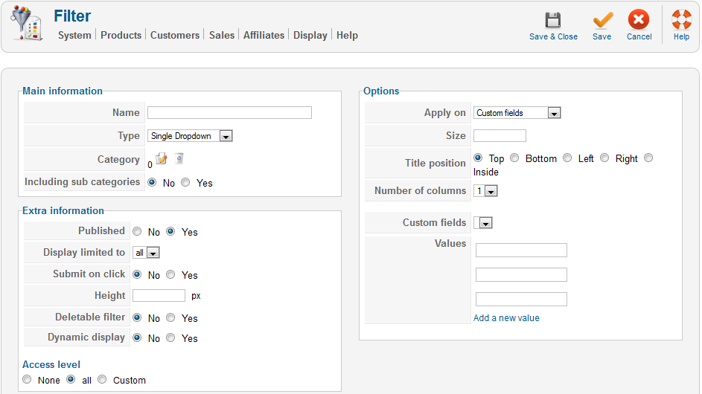Choose all access level
This screenshot has height=394, width=702.
[x=71, y=379]
